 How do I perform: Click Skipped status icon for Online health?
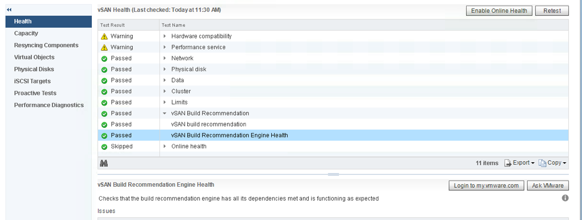(104, 147)
